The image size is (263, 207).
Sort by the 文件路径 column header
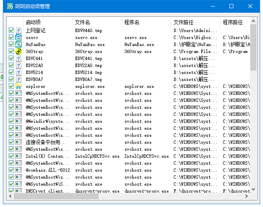(x=196, y=22)
